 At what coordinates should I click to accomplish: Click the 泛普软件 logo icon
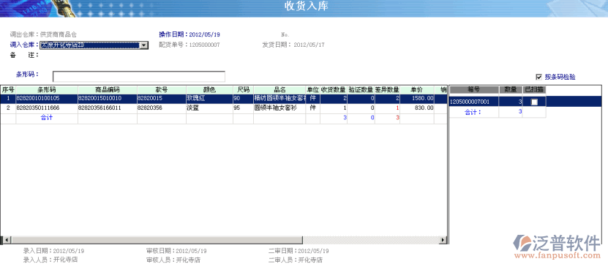click(522, 244)
